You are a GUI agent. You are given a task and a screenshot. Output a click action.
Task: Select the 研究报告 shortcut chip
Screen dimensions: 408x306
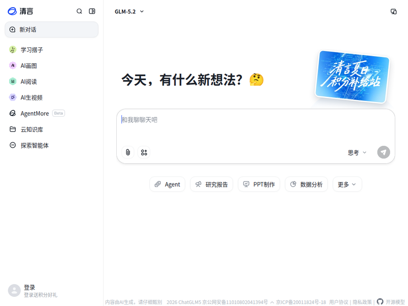pos(212,184)
